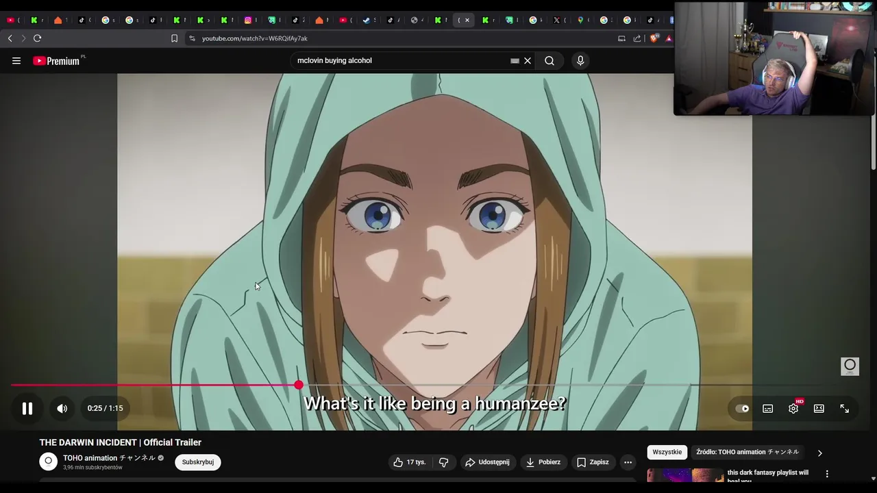This screenshot has height=493, width=877.
Task: Open options for dark fantasy playlist video
Action: click(x=827, y=474)
